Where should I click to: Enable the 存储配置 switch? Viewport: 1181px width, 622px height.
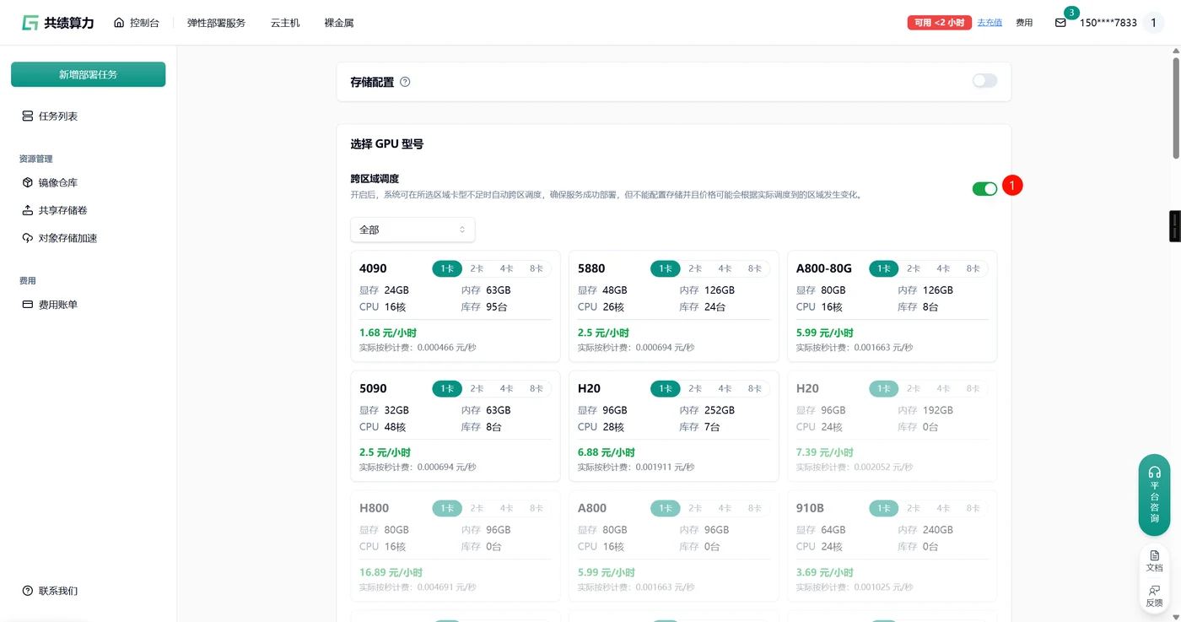point(984,81)
